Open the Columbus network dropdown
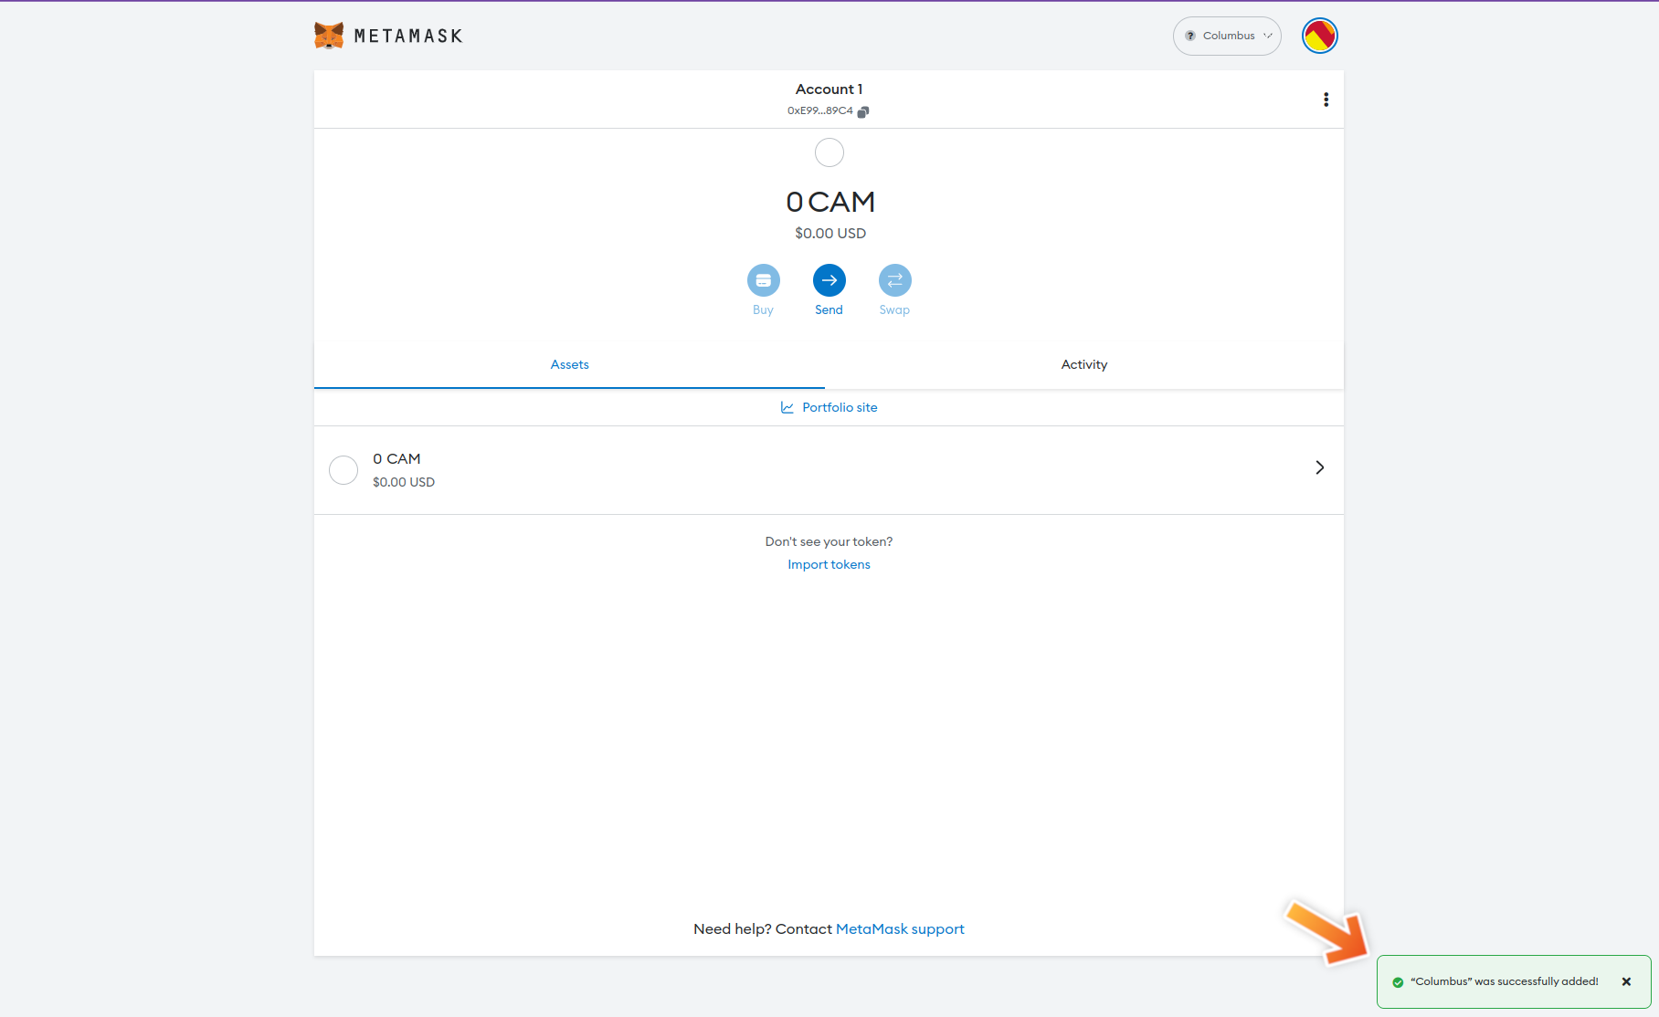The width and height of the screenshot is (1659, 1017). [1227, 36]
